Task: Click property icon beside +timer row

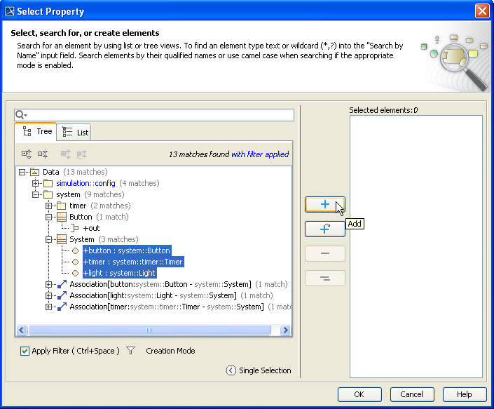Action: pos(75,262)
